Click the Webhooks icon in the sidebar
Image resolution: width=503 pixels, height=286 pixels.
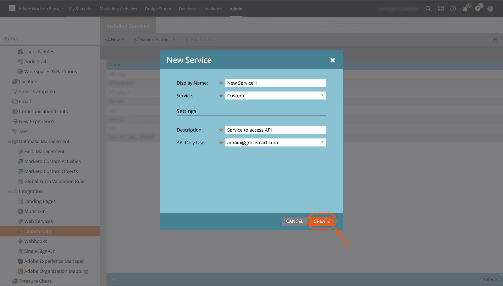(20, 241)
